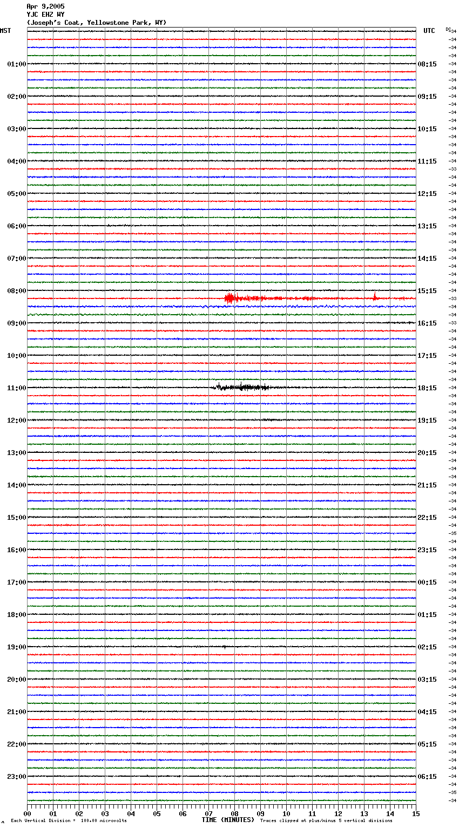Click the DC column header

click(448, 29)
